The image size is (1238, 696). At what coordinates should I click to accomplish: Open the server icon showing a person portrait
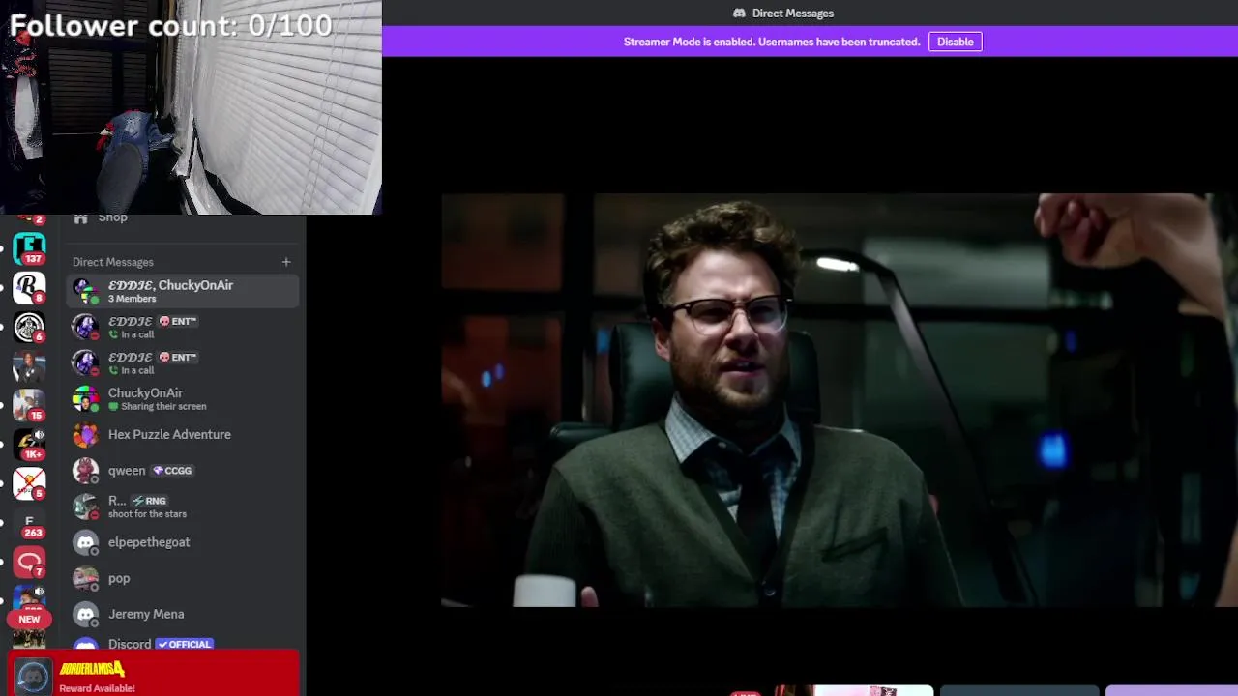click(x=29, y=366)
